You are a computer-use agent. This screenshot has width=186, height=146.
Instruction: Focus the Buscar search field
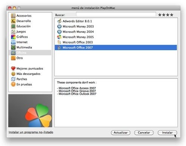tap(116, 14)
